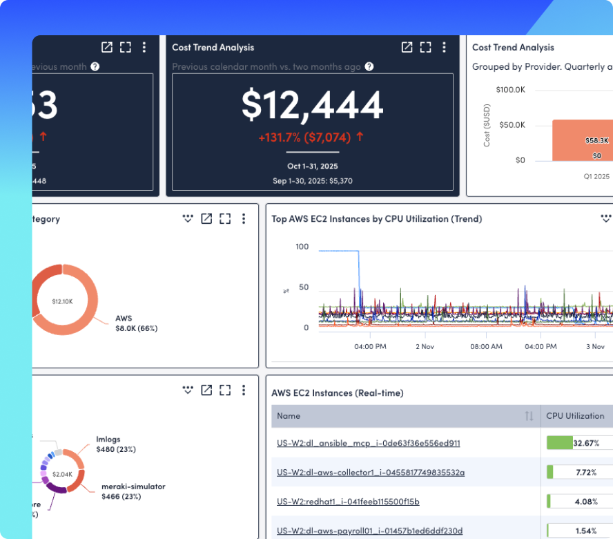613x539 pixels.
Task: Open US-W2:dl_ansible_mcp instance link
Action: tap(368, 443)
